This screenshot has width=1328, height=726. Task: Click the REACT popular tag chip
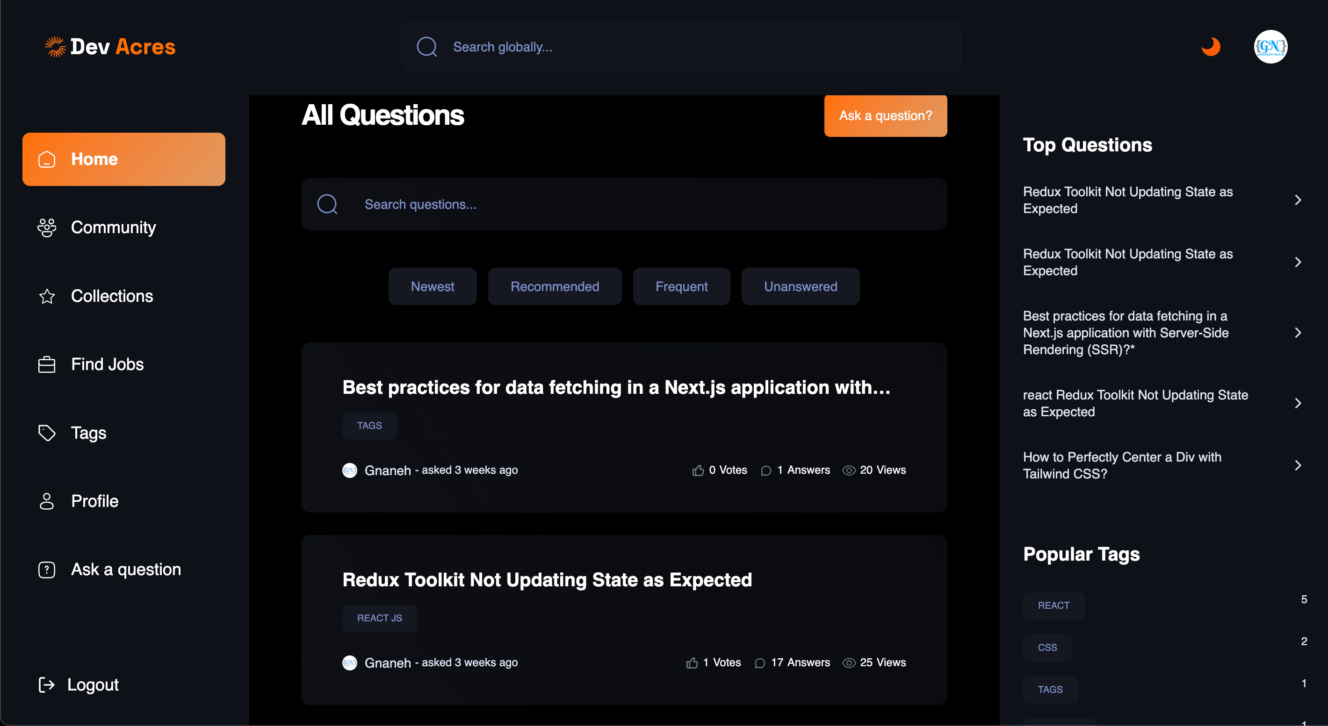coord(1053,605)
